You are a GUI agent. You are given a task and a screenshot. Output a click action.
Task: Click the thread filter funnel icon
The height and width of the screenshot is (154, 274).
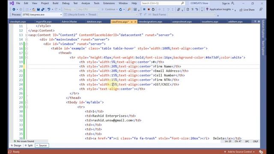141,15
